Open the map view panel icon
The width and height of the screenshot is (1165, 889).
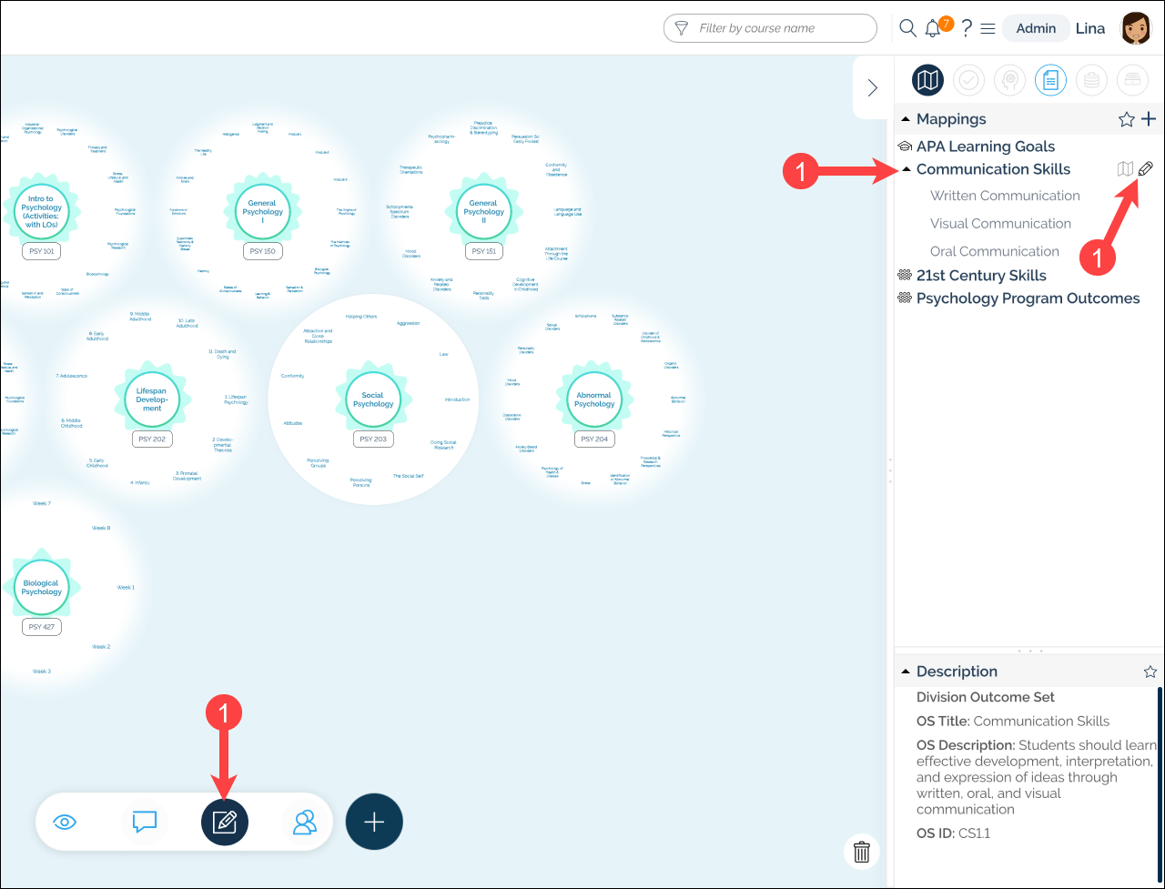pyautogui.click(x=927, y=81)
